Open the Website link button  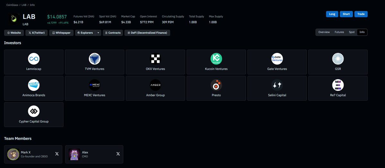tap(14, 33)
